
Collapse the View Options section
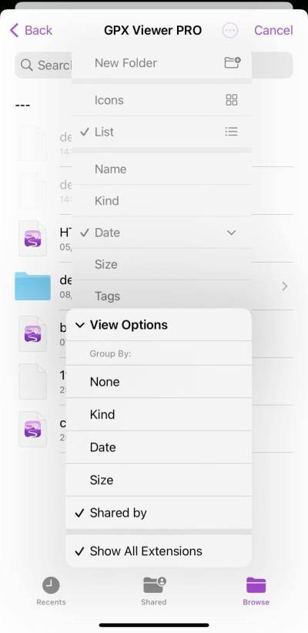point(159,325)
